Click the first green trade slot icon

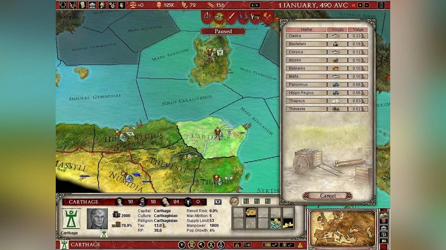tap(246, 201)
